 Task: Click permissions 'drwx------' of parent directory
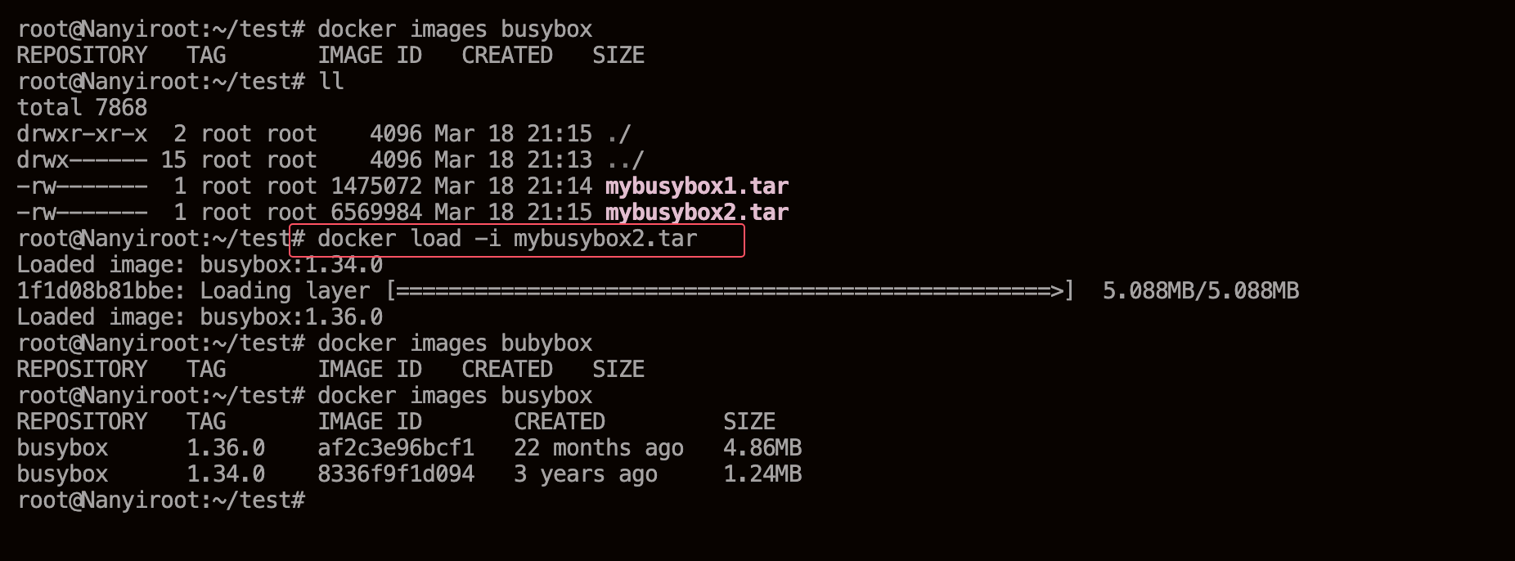(x=82, y=160)
